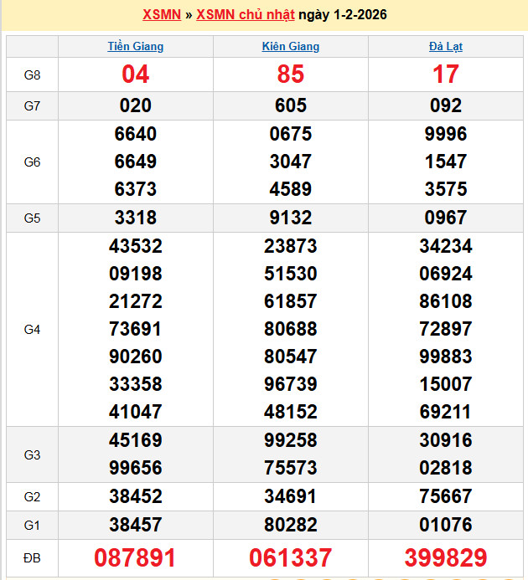Screen dimensions: 528x580
Task: Click the G7 number 605
Action: pos(291,105)
